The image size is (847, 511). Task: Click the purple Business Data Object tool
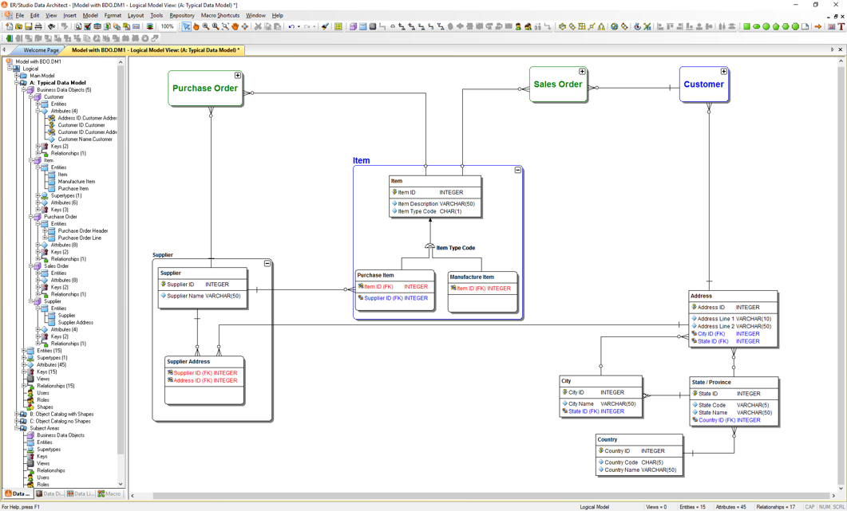[354, 26]
